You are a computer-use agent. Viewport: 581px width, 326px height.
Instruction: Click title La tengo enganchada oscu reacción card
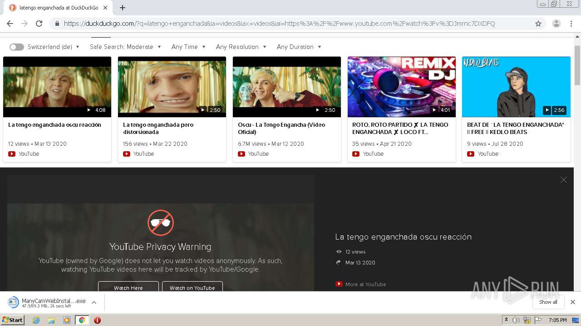[x=54, y=125]
